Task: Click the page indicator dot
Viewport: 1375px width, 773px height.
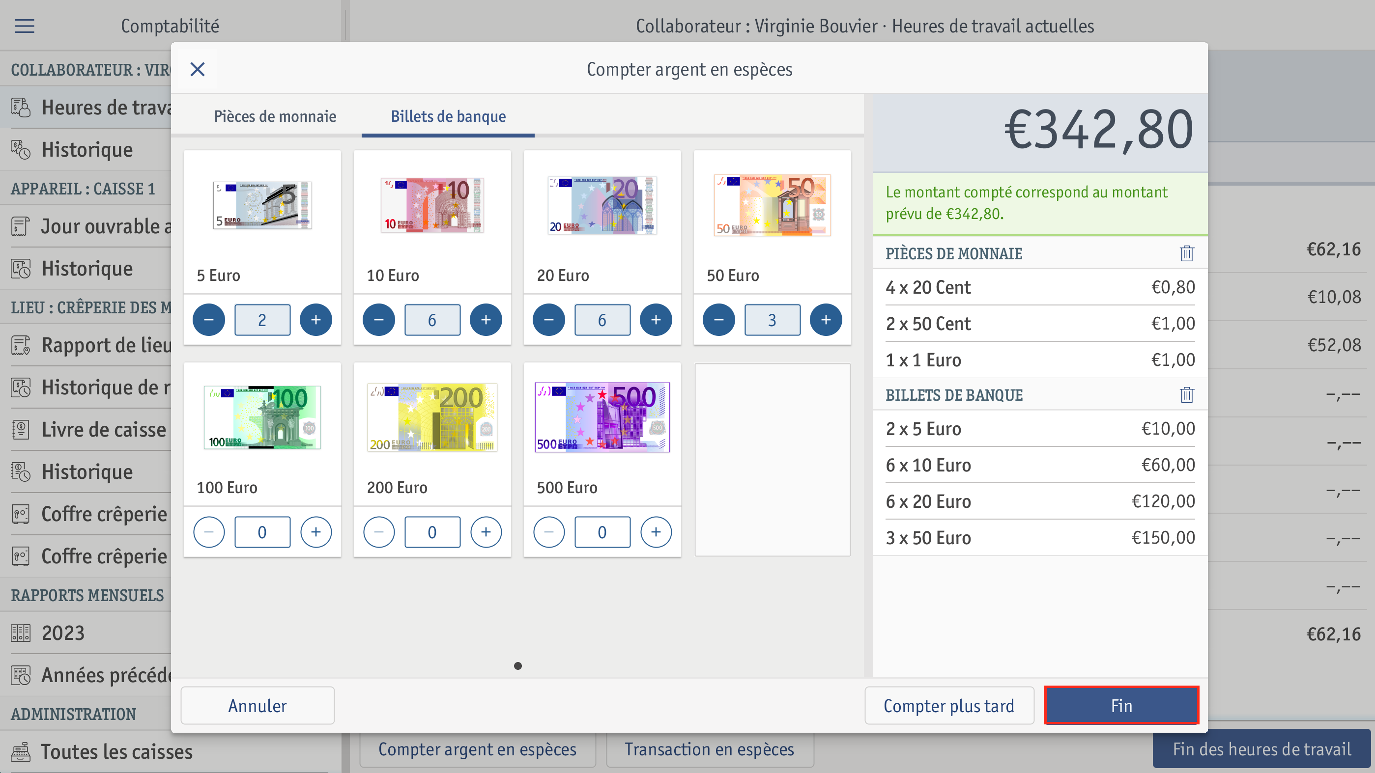Action: coord(518,666)
